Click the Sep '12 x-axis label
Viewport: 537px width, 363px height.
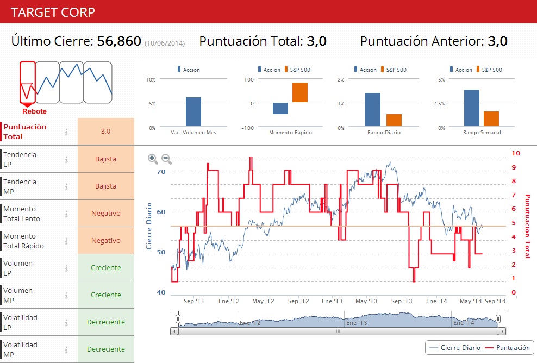(298, 301)
